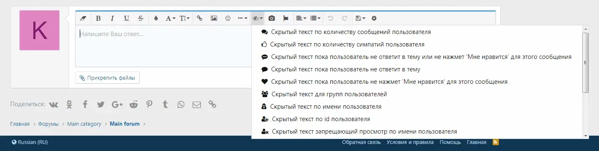Go to Главная breadcrumb link

pos(20,124)
